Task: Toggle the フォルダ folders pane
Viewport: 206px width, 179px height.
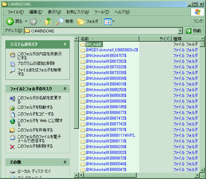Action: [x=88, y=21]
